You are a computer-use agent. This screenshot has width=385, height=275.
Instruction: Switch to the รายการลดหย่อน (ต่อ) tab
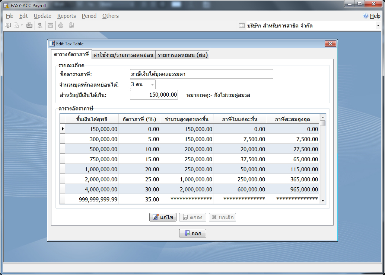click(x=182, y=55)
